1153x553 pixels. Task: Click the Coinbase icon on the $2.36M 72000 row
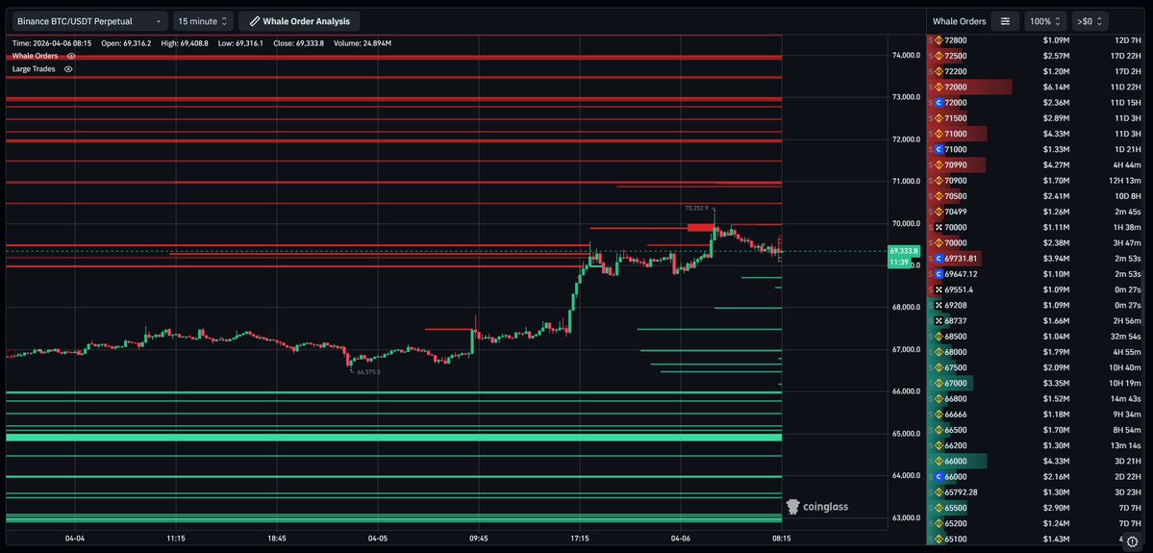(x=938, y=102)
